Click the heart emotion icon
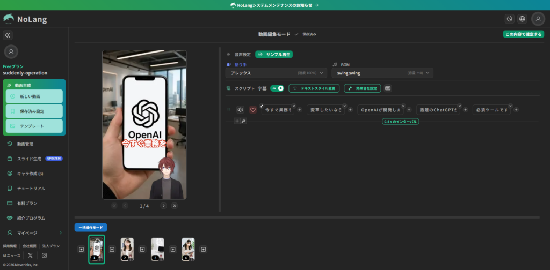Screen dimensions: 550x270 pos(253,110)
